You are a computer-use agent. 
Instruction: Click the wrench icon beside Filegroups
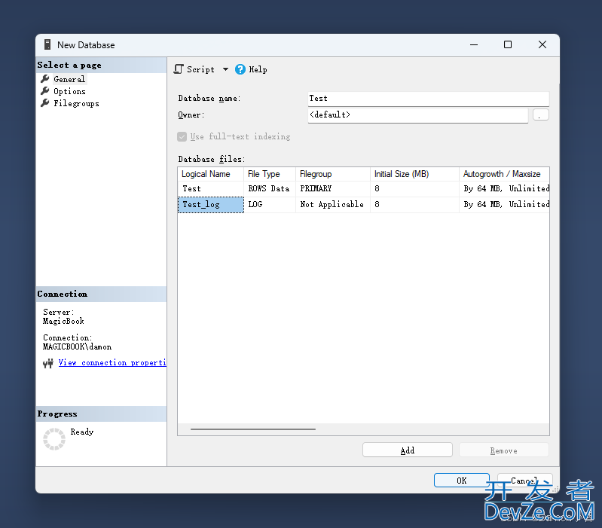[45, 103]
